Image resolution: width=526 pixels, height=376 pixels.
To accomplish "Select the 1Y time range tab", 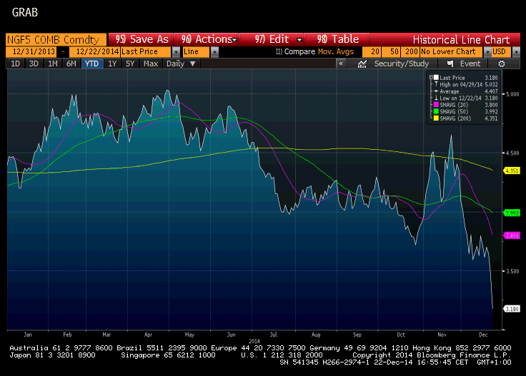I will coord(112,63).
